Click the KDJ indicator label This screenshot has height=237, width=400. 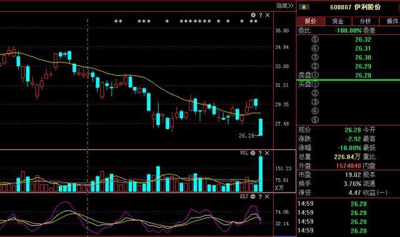244,196
